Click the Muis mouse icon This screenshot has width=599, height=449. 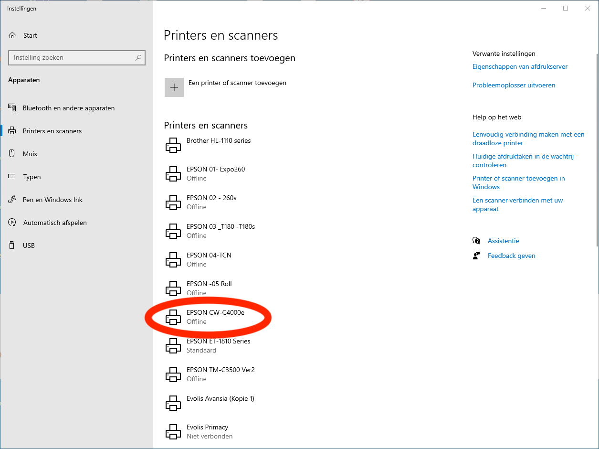coord(12,154)
